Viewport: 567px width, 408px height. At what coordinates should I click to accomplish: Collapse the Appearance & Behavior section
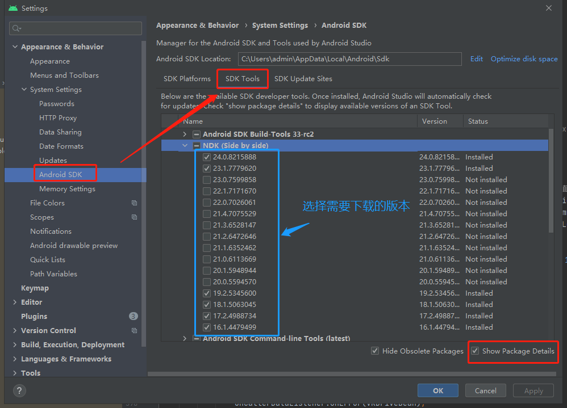[x=14, y=47]
